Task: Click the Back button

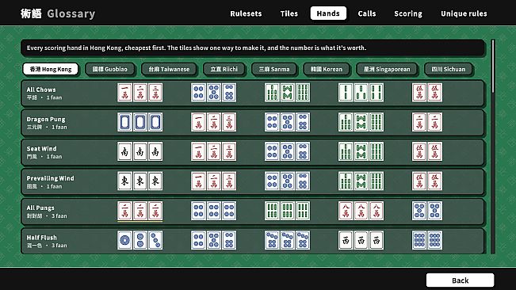Action: (x=460, y=280)
